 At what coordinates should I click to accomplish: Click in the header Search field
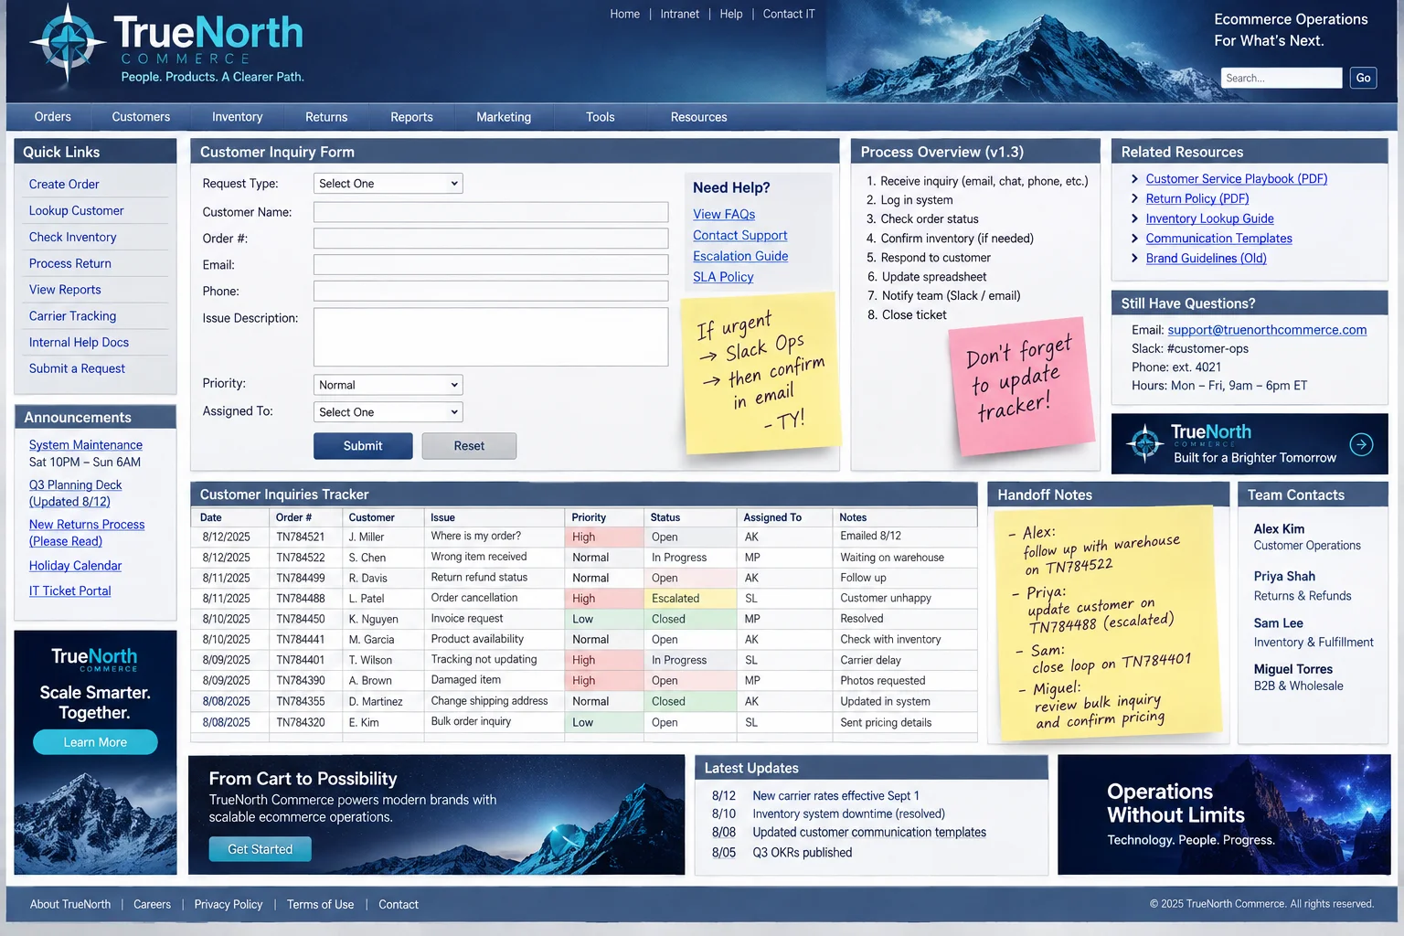(1281, 78)
